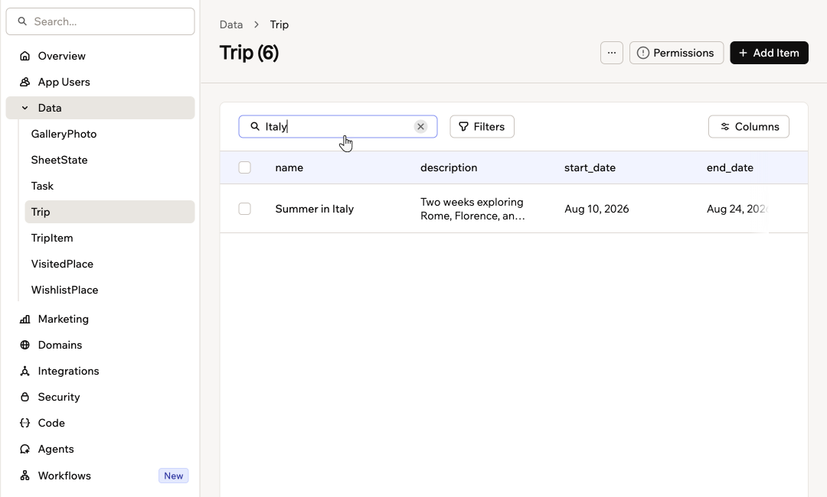Viewport: 827px width, 497px height.
Task: Open the Columns chooser
Action: tap(749, 126)
